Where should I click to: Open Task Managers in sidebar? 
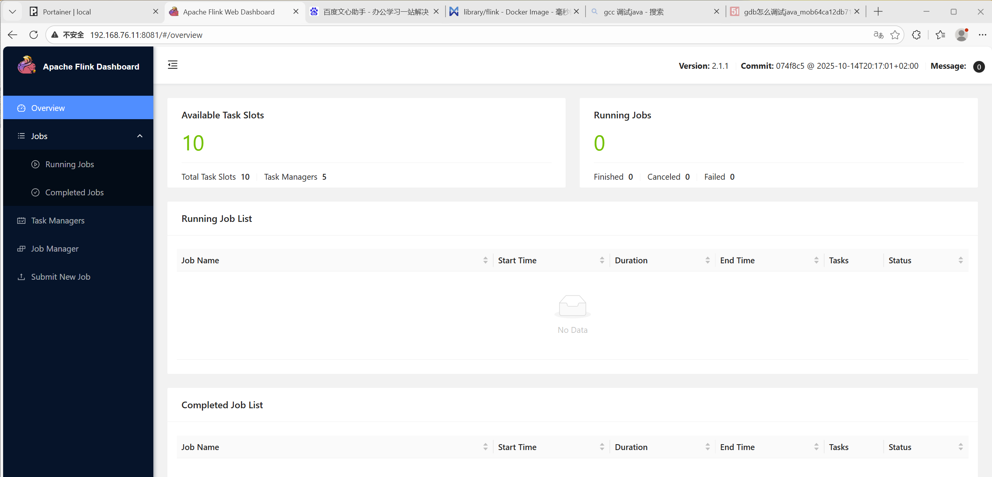(58, 221)
